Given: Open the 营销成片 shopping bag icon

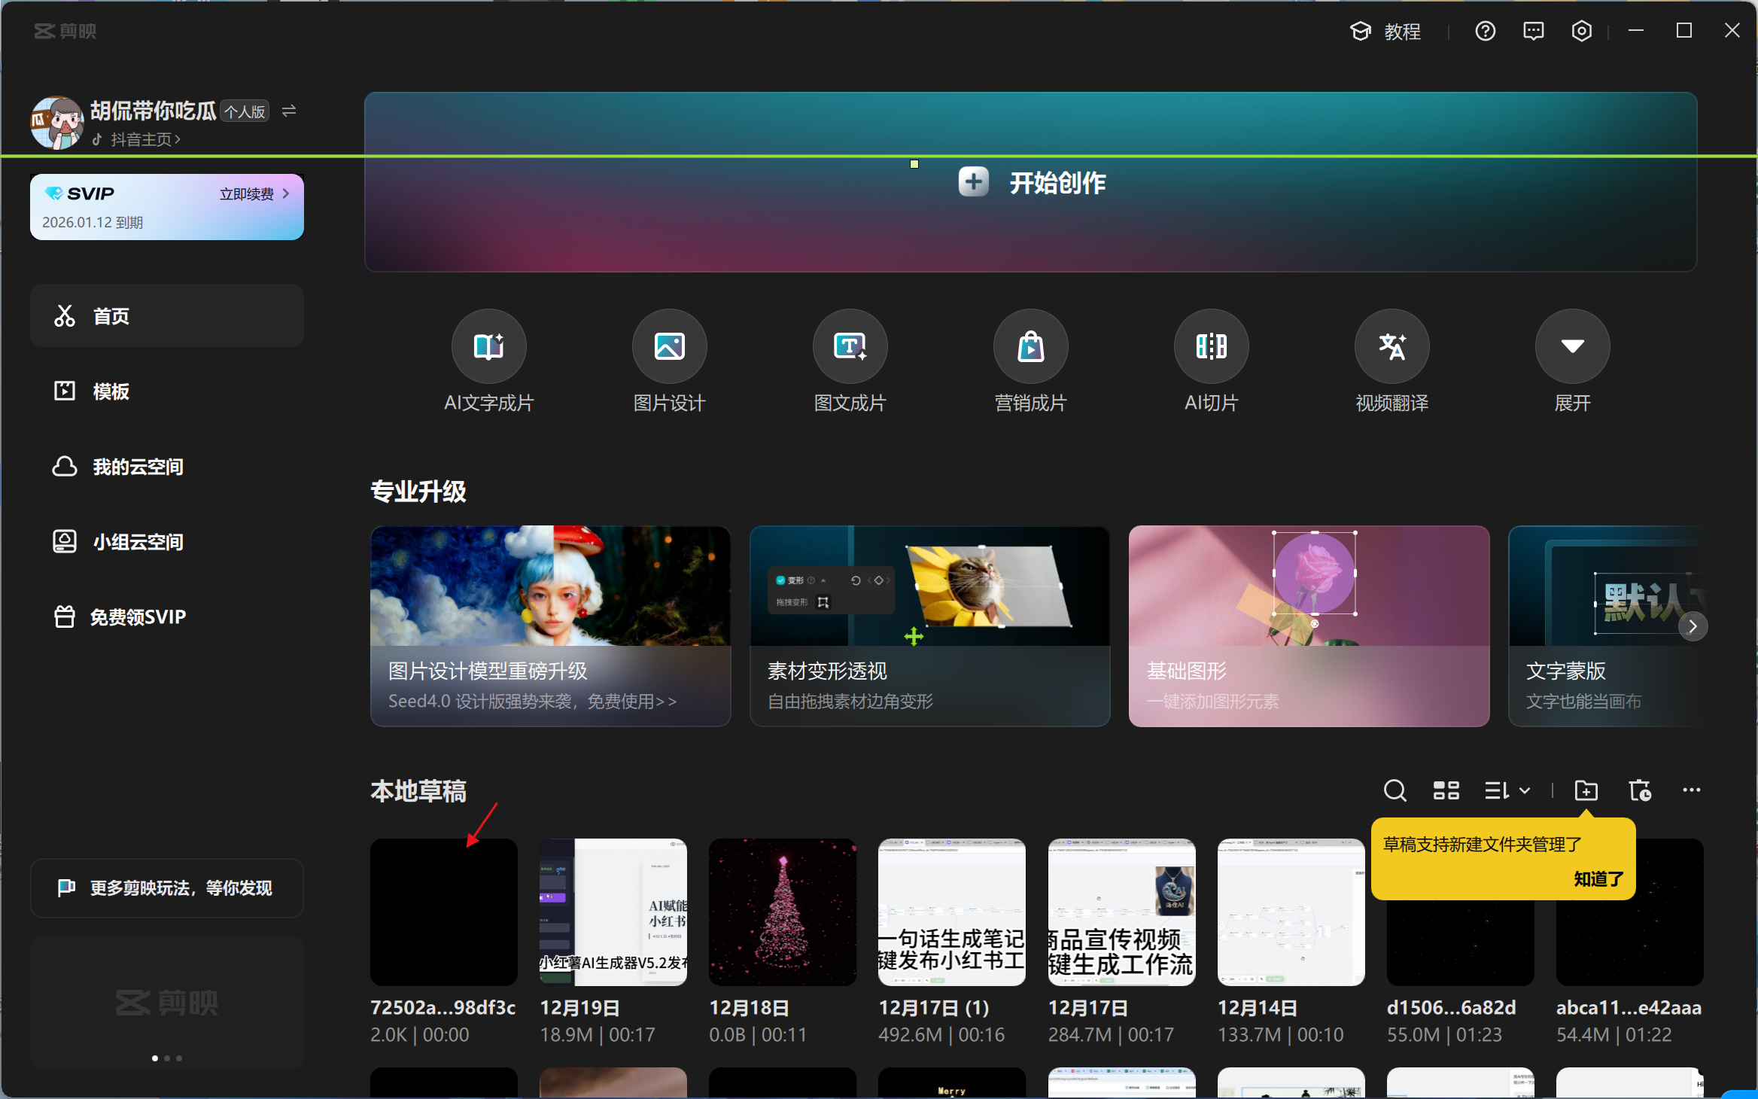Looking at the screenshot, I should pos(1030,346).
